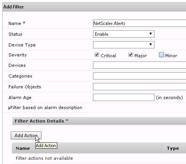This screenshot has height=164, width=186.
Task: Enable the Minor severity checkbox
Action: tap(161, 55)
